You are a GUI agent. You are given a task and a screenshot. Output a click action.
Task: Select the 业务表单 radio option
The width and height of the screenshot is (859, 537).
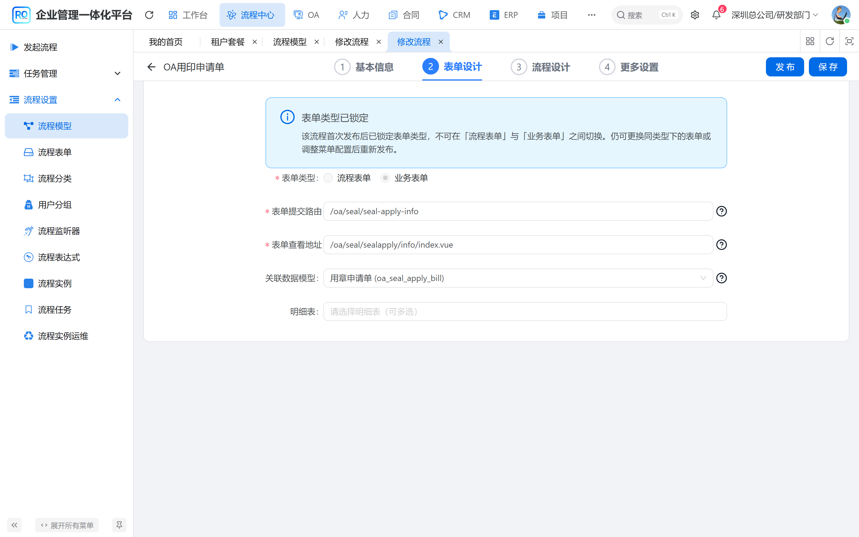[x=385, y=178]
